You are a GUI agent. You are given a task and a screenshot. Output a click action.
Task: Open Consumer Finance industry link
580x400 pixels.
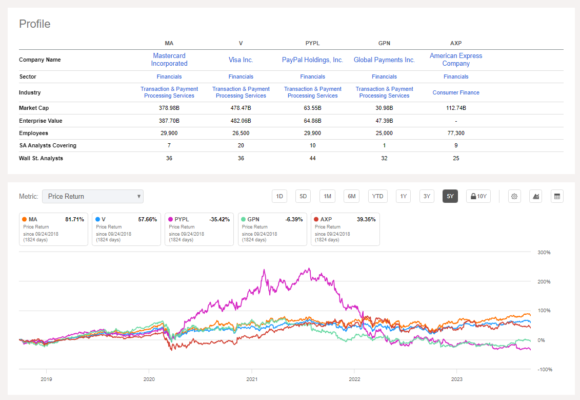click(x=456, y=92)
